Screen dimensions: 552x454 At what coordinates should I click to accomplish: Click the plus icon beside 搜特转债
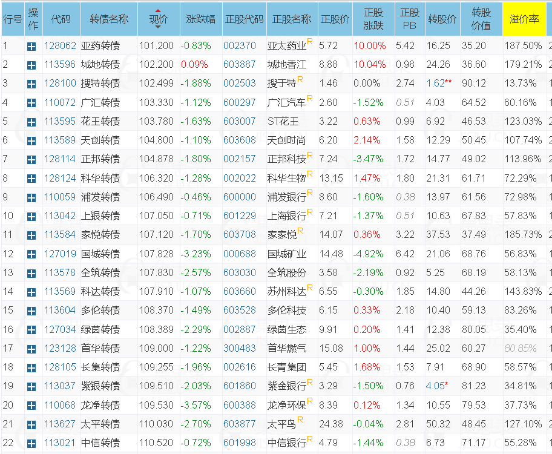(x=31, y=84)
